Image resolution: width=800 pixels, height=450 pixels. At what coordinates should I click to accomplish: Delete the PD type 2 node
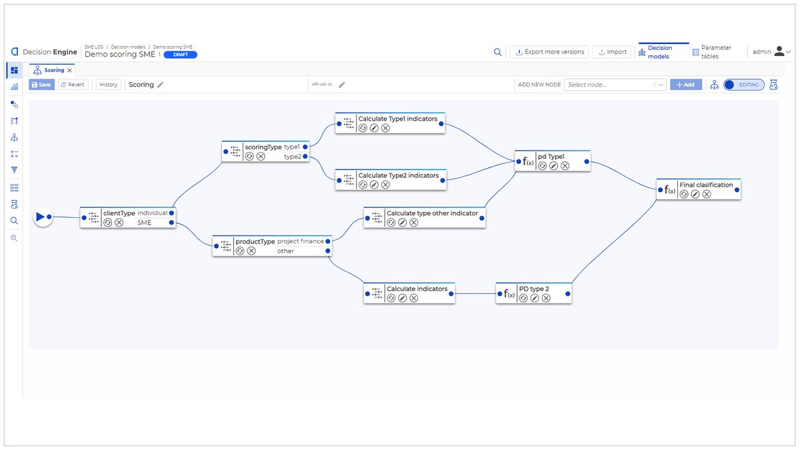coord(546,298)
